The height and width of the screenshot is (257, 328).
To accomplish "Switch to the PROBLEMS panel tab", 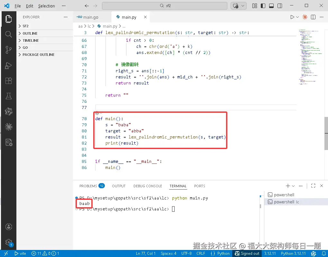I will 92,186.
